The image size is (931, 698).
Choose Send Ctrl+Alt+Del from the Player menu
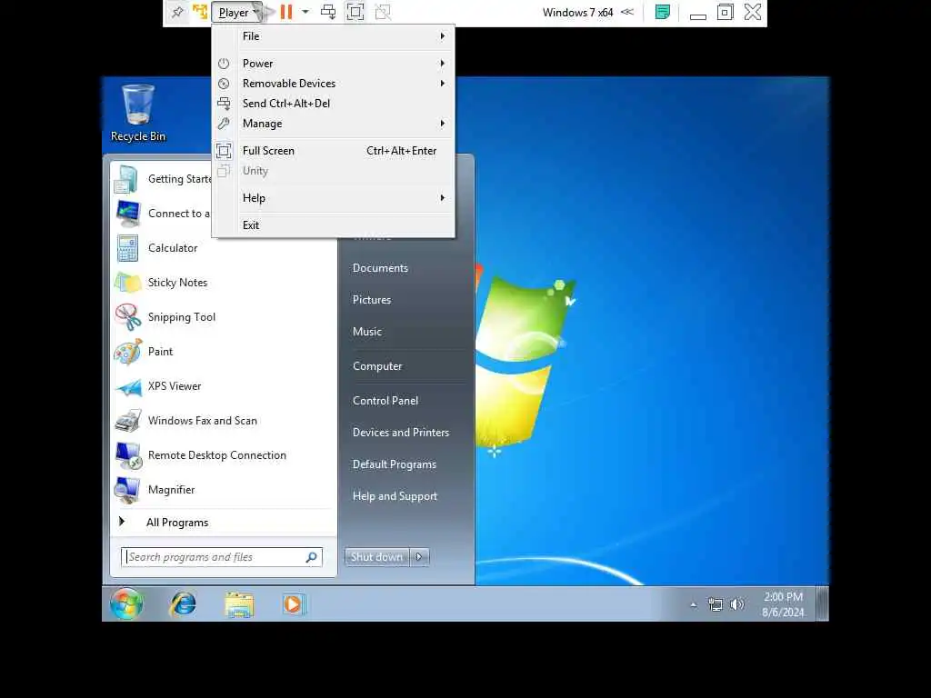pos(334,104)
